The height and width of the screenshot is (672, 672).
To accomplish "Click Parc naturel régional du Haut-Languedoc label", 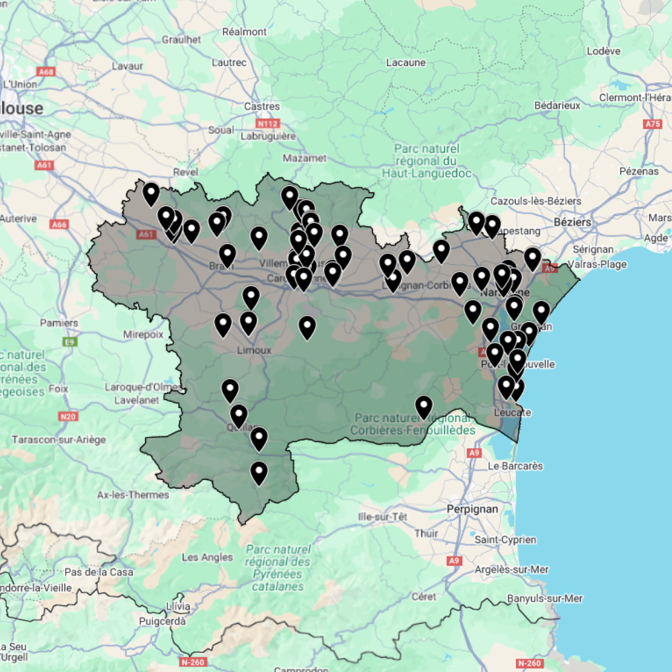I will click(x=427, y=161).
